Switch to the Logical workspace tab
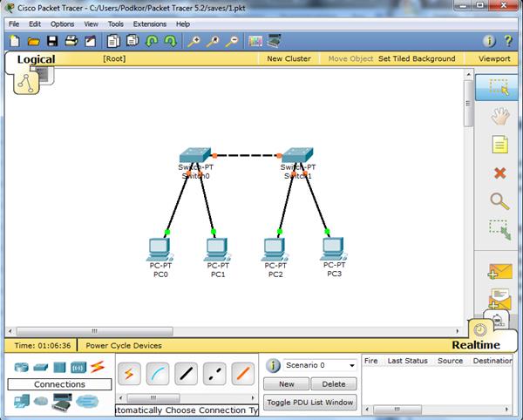The width and height of the screenshot is (523, 420). click(36, 59)
